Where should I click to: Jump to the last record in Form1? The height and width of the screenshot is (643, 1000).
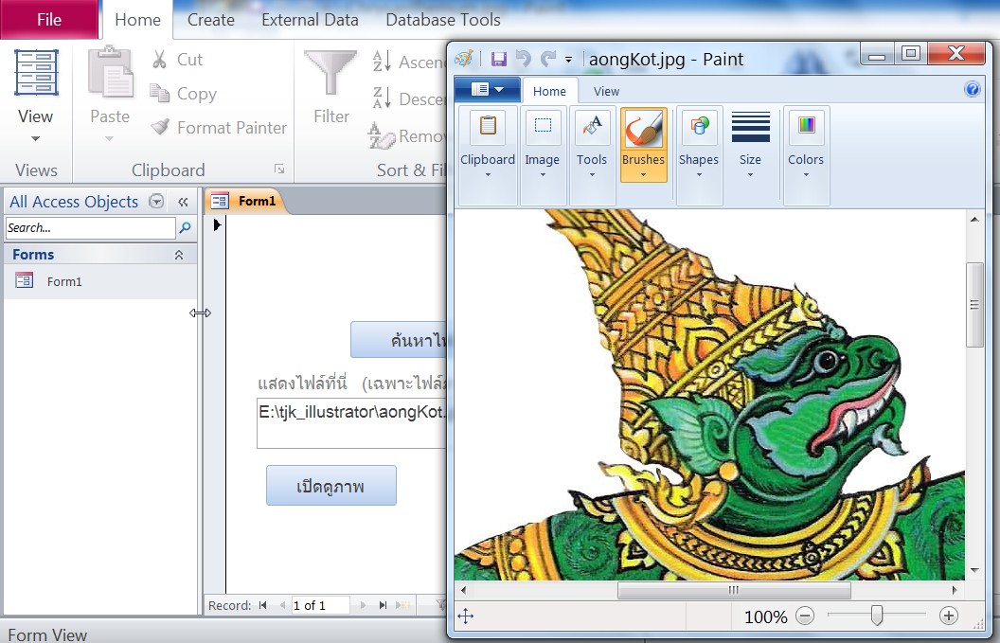[384, 605]
